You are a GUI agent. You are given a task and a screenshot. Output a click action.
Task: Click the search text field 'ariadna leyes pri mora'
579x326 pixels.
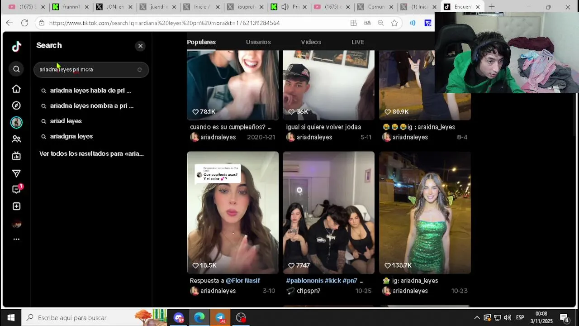[91, 69]
